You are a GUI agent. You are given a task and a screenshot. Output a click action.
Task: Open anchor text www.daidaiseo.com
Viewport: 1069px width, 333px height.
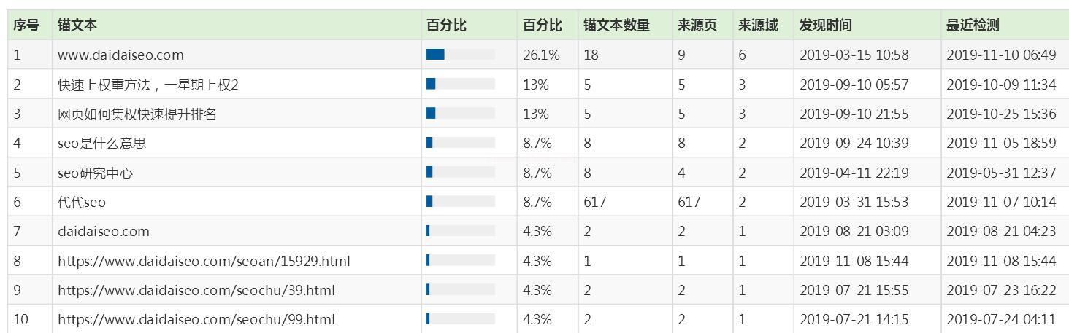[x=120, y=55]
